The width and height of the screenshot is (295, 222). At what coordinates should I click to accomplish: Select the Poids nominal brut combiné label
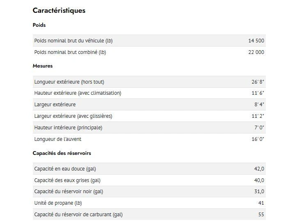tap(70, 52)
